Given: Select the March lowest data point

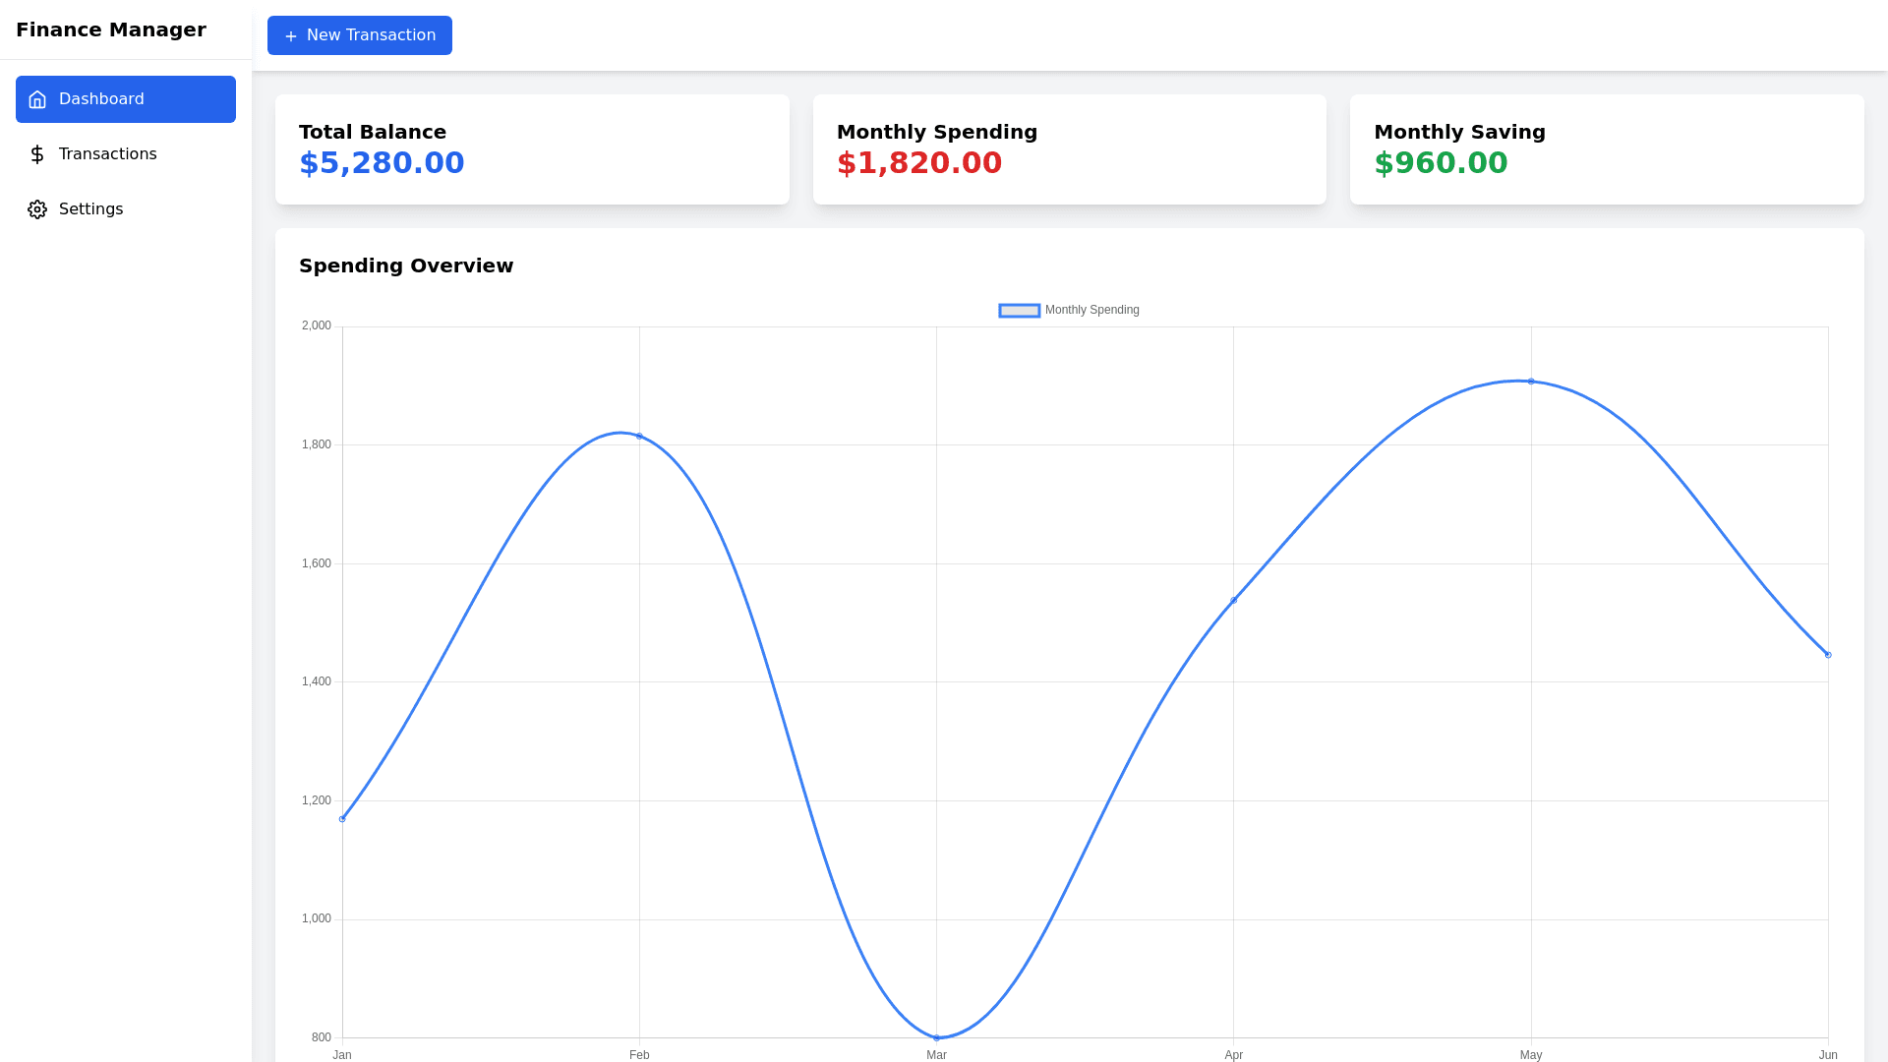Looking at the screenshot, I should [936, 1037].
